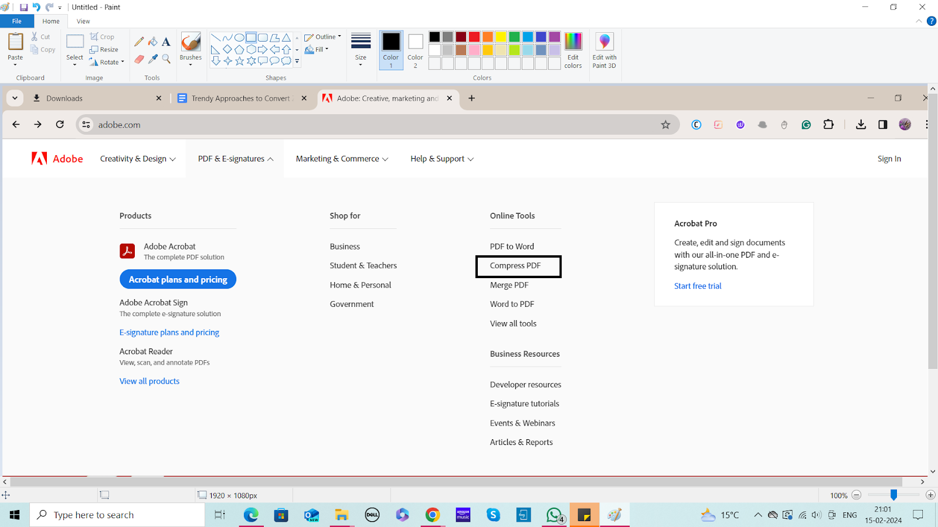Click the Color 1 selector

pos(391,50)
